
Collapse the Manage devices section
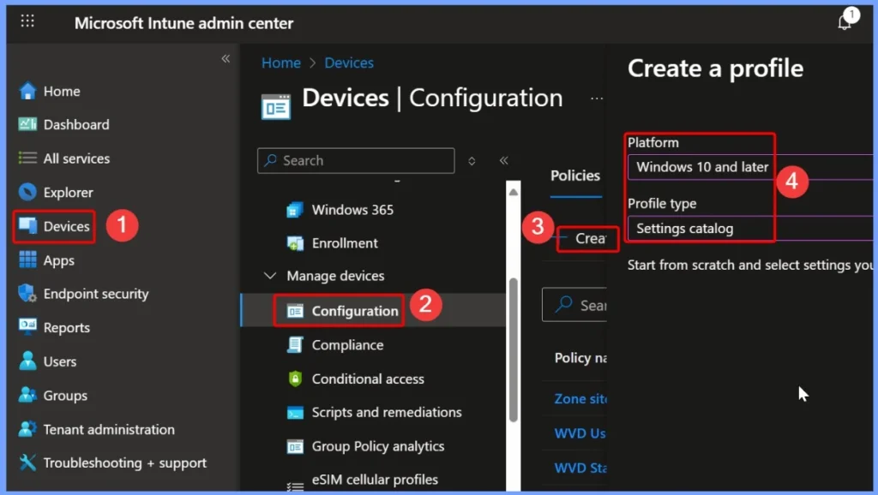pyautogui.click(x=270, y=277)
